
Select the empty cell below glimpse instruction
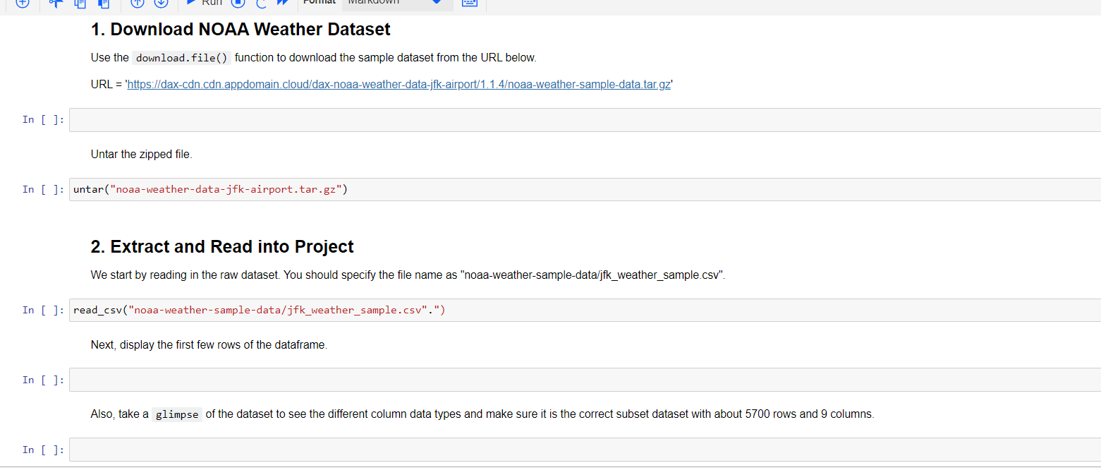click(584, 450)
